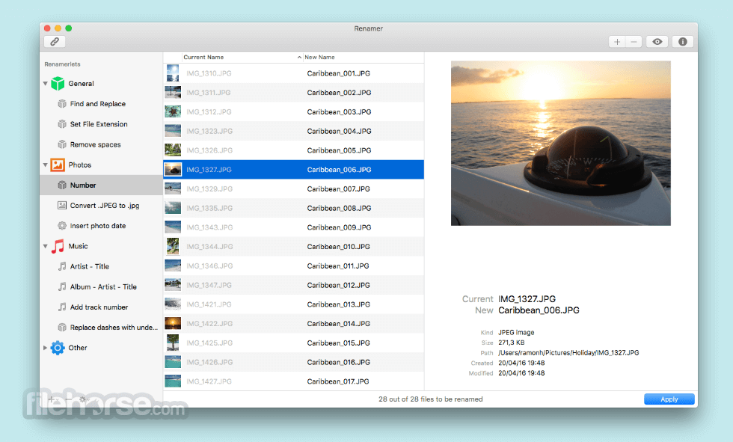Click the gear icon beside Insert photo date

(x=61, y=226)
